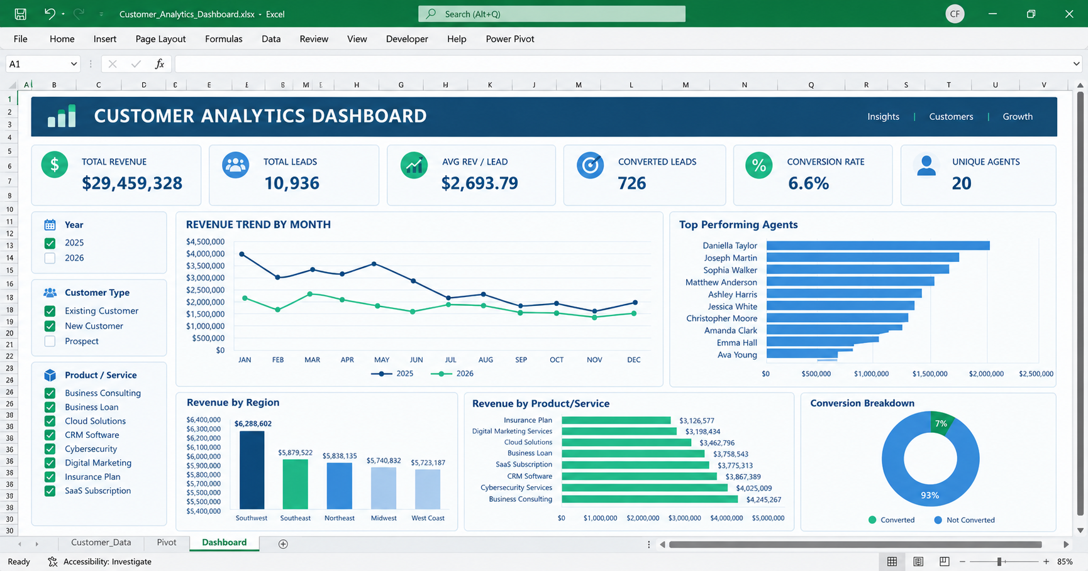Click the Daniella Taylor bar in agents chart
The width and height of the screenshot is (1088, 571).
(x=878, y=246)
